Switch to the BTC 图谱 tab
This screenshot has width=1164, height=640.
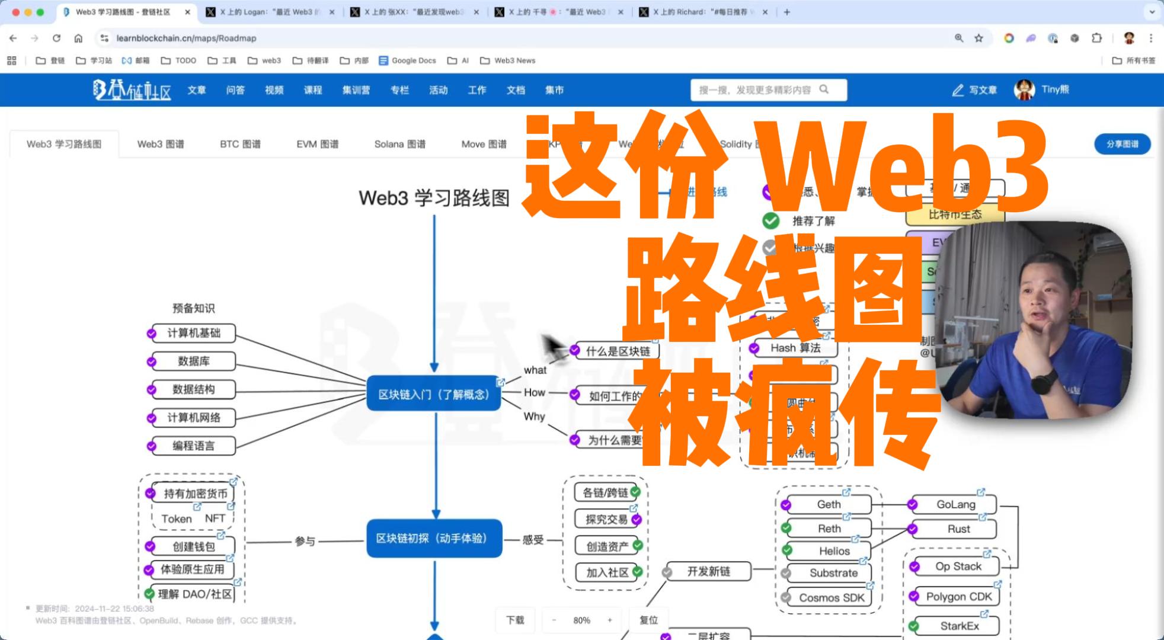(x=239, y=143)
